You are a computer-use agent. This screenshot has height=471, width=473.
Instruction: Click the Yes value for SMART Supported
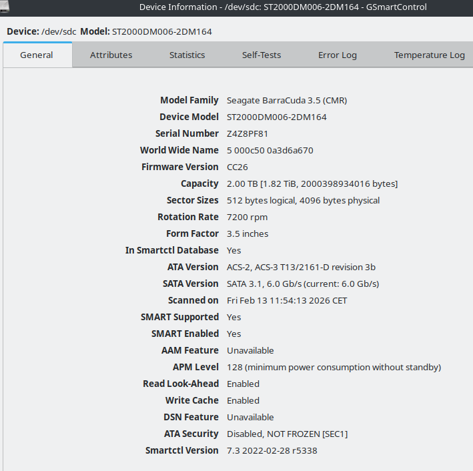click(x=233, y=317)
